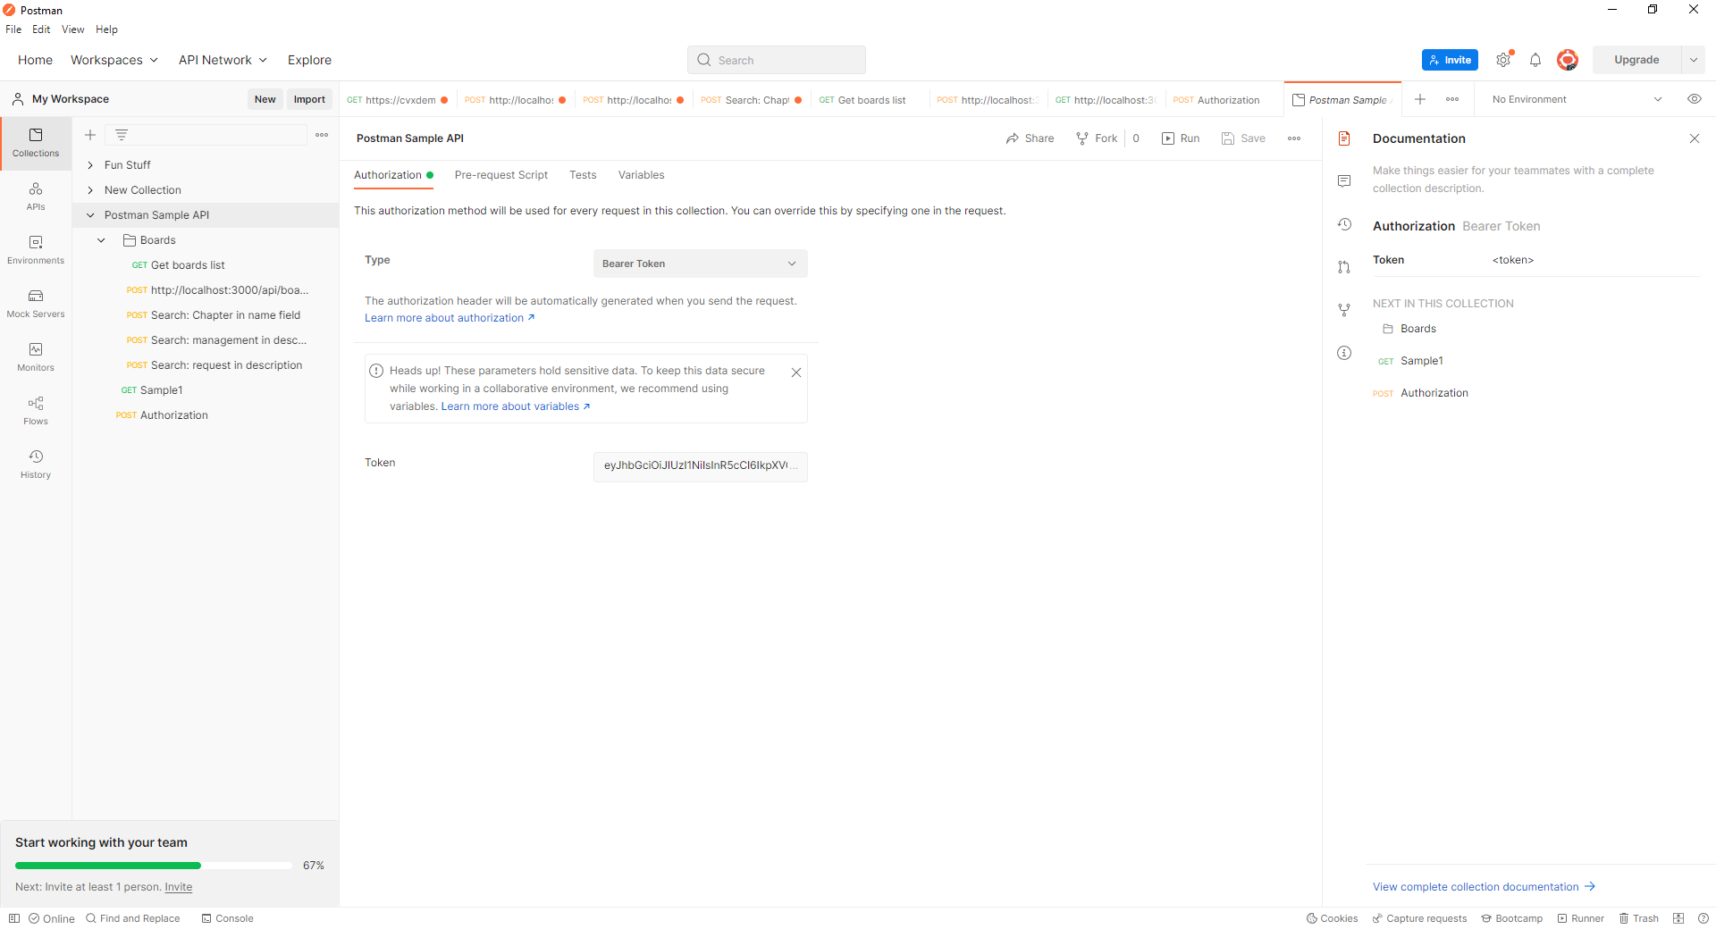
Task: Focus the collections filter search field
Action: coord(206,135)
